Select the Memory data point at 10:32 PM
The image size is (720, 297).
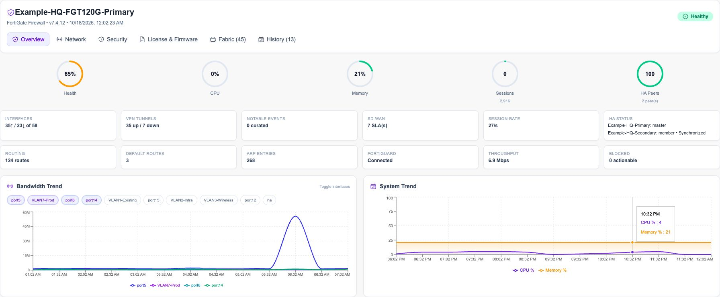(632, 242)
